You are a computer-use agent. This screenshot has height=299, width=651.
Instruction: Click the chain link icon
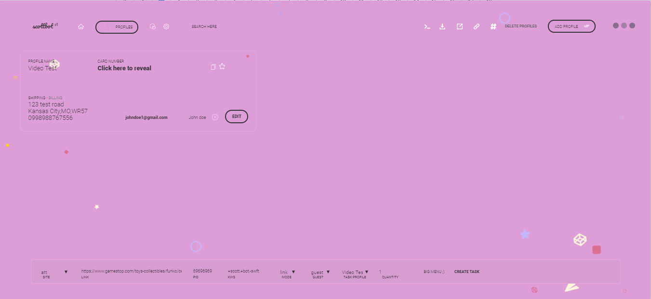click(477, 27)
